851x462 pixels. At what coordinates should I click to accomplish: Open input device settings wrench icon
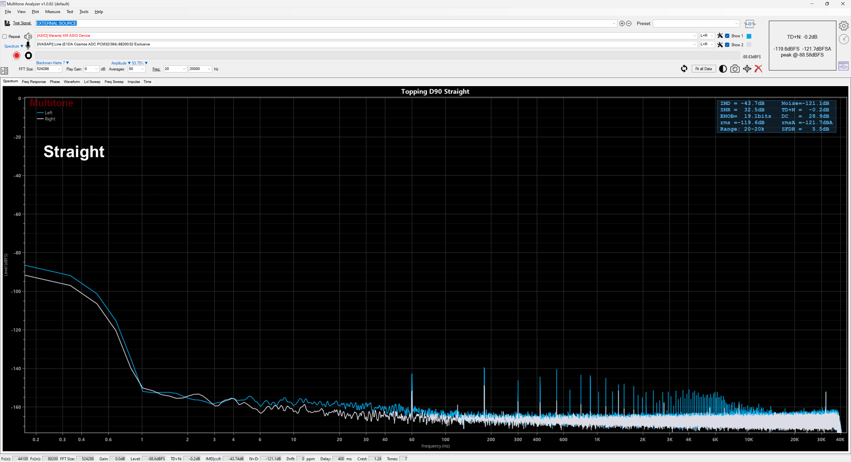(x=720, y=45)
